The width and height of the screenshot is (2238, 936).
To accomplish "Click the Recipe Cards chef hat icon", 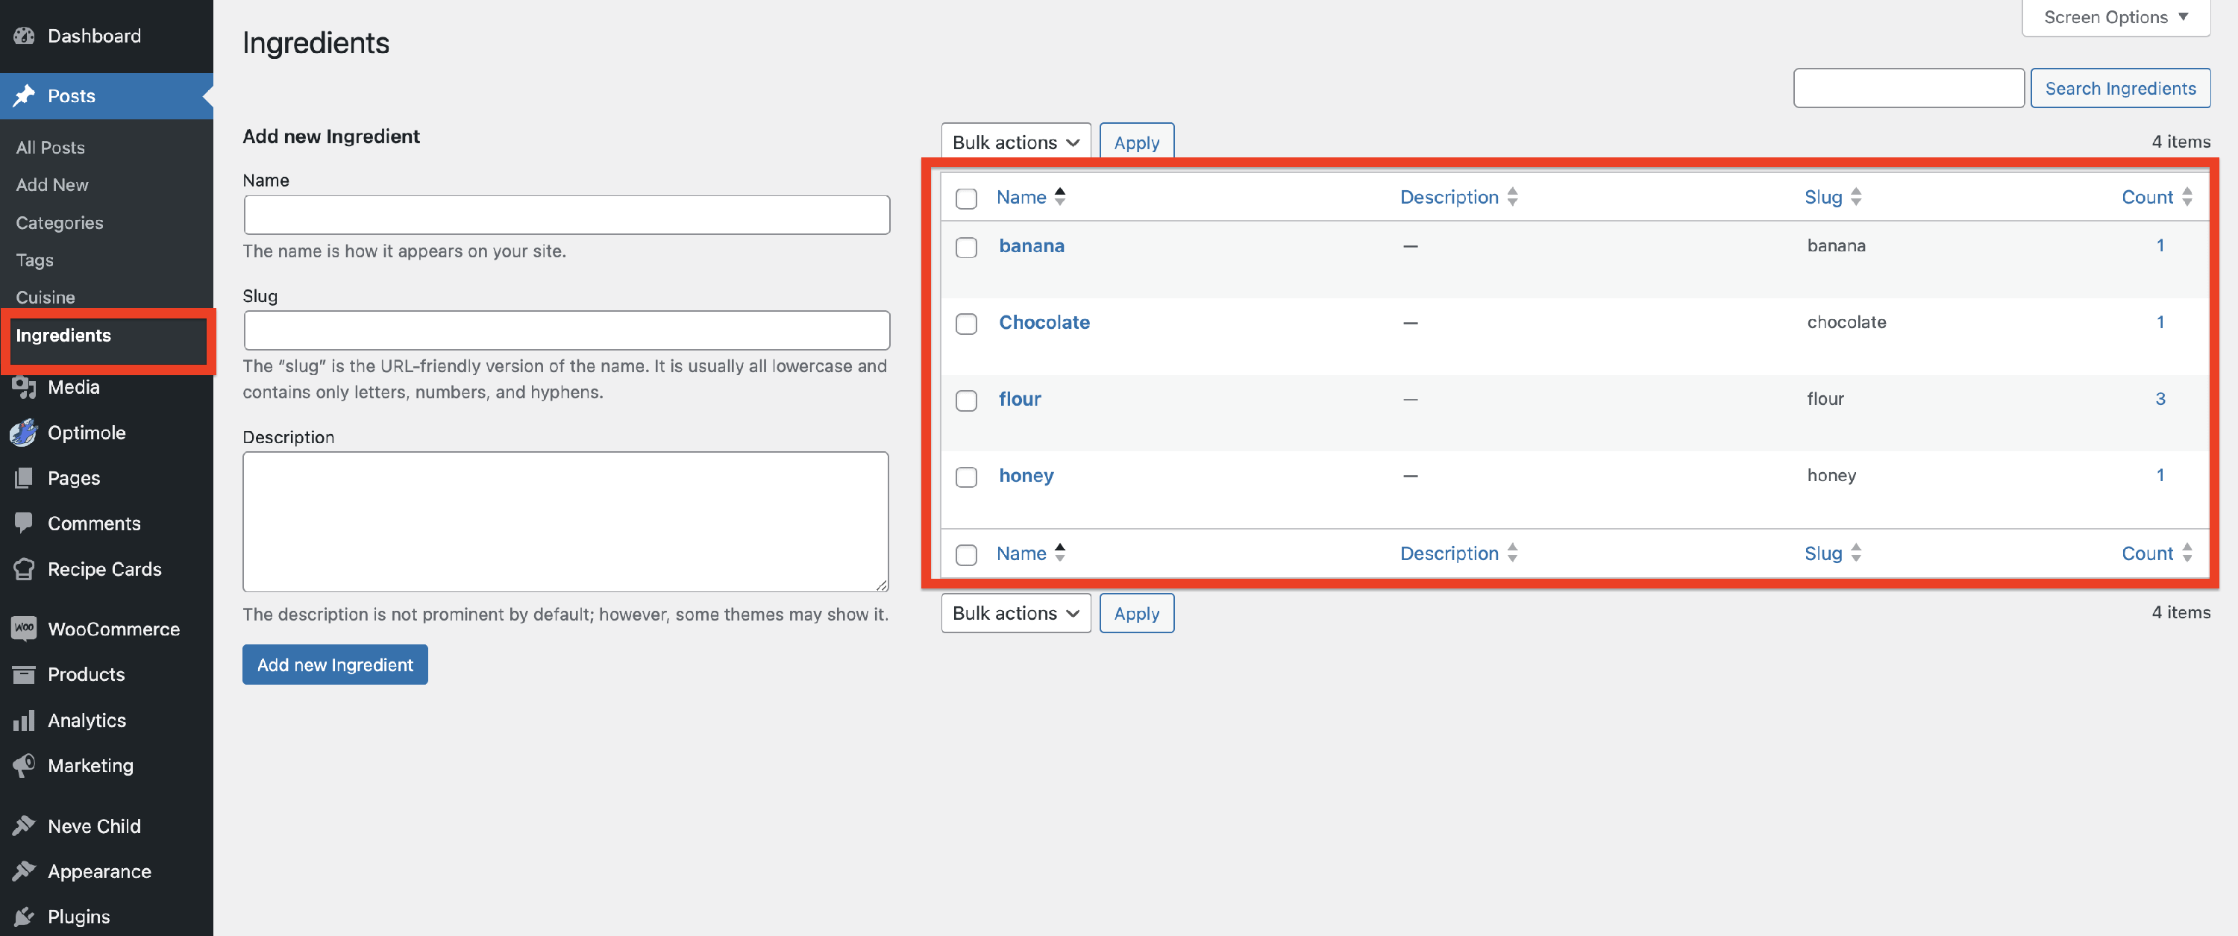I will (x=25, y=569).
